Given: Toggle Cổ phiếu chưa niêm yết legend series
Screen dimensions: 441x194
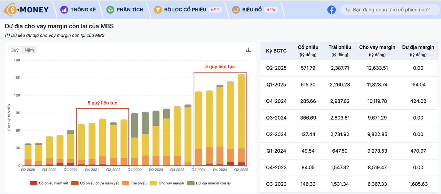Looking at the screenshot, I should [95, 183].
